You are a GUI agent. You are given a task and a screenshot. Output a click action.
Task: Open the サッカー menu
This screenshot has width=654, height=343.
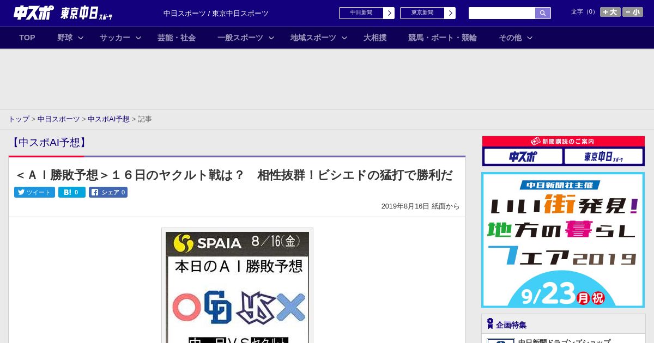click(115, 38)
